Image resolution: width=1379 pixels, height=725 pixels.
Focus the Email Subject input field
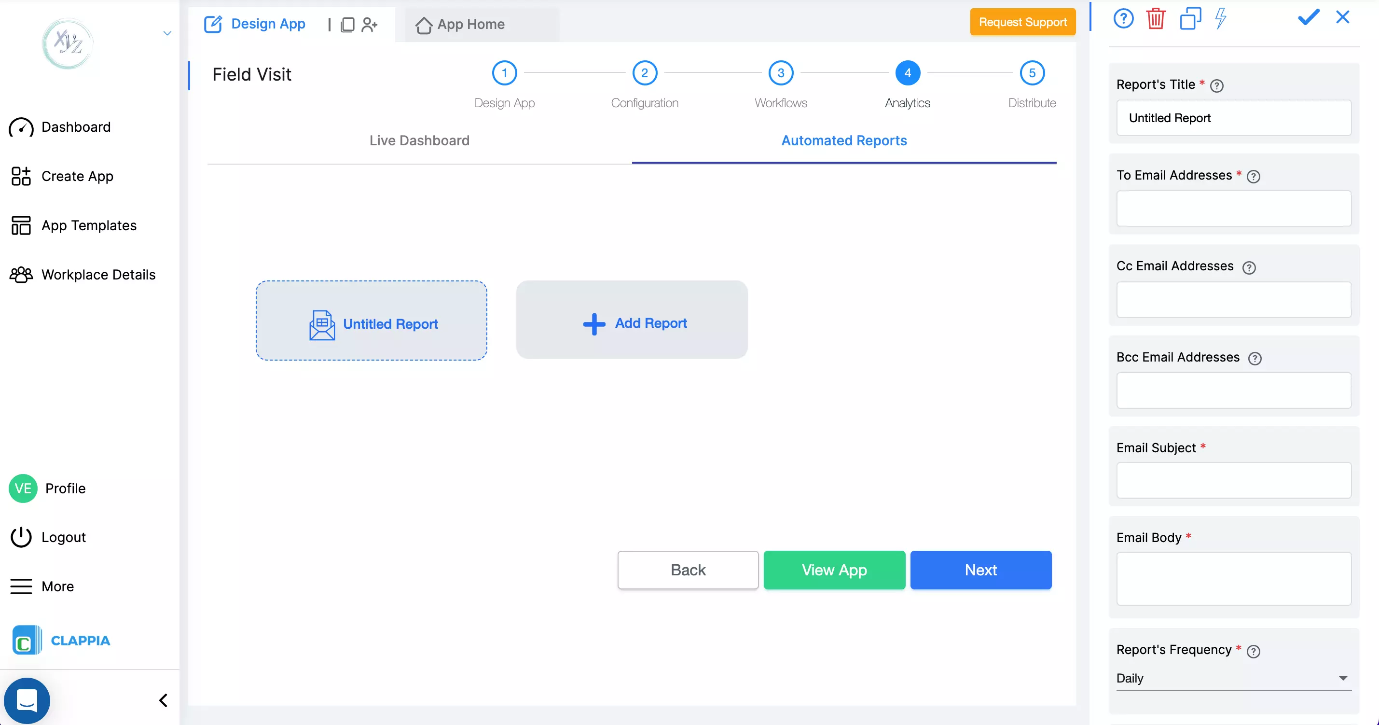(1233, 480)
